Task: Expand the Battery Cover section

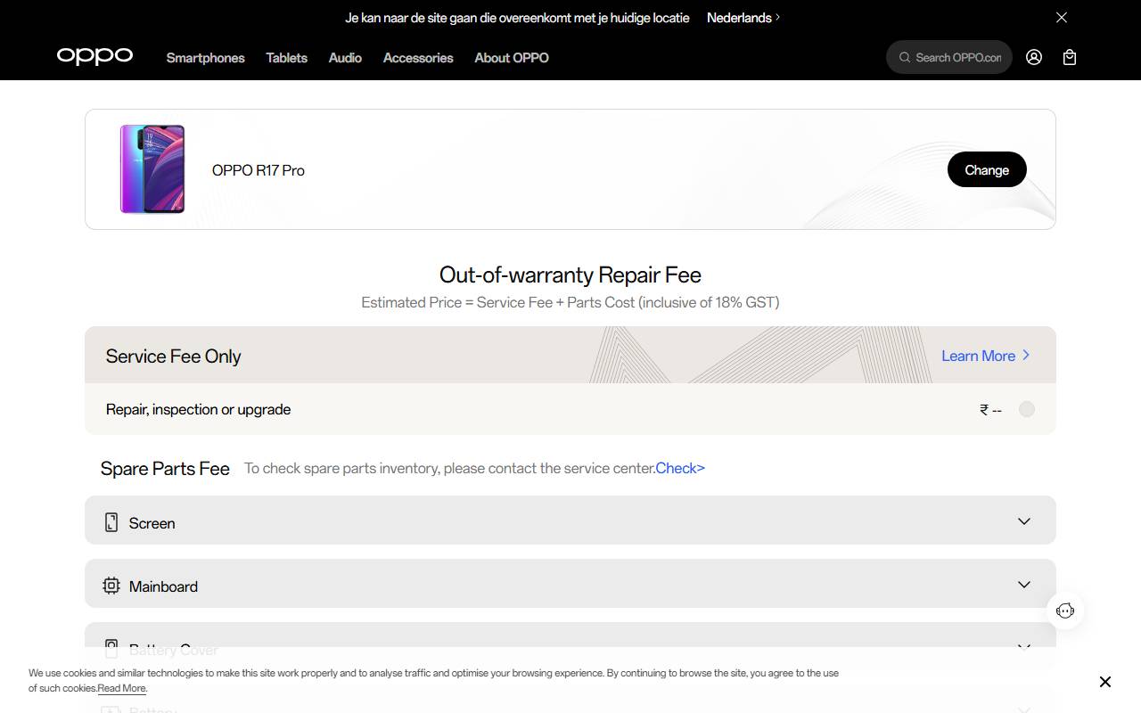Action: point(1023,647)
